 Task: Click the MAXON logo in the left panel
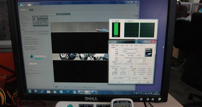pos(33,64)
